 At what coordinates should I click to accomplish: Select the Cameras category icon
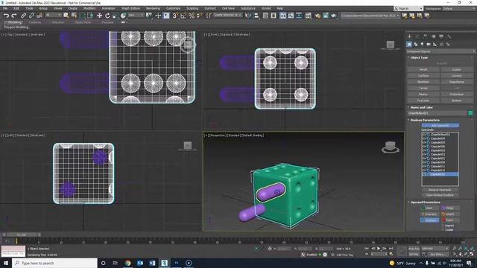429,45
